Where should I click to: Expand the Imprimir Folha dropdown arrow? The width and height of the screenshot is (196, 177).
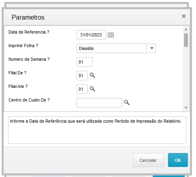[152, 48]
